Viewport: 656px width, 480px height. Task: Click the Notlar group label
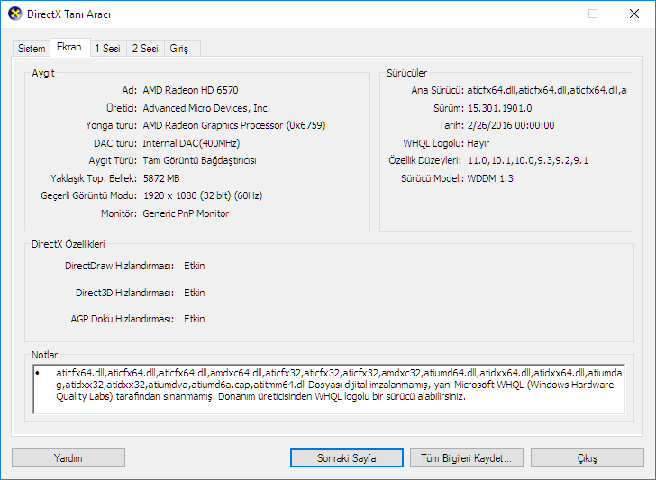45,355
